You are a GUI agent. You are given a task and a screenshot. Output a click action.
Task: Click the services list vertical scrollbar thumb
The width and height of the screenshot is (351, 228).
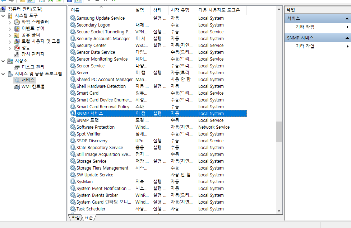(279, 132)
